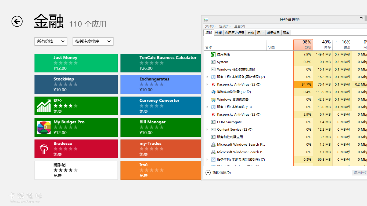
Task: Sort by the 状态 column header
Action: [280, 45]
